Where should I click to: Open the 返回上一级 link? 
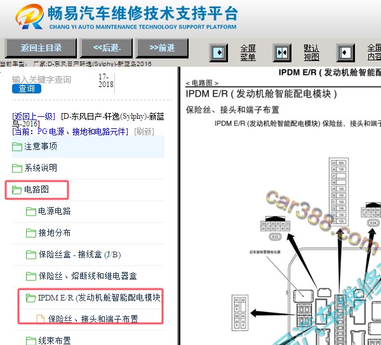pos(34,116)
